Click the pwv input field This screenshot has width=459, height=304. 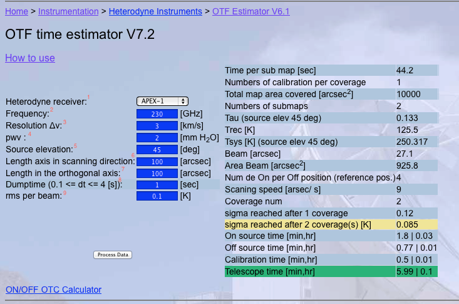pyautogui.click(x=157, y=137)
